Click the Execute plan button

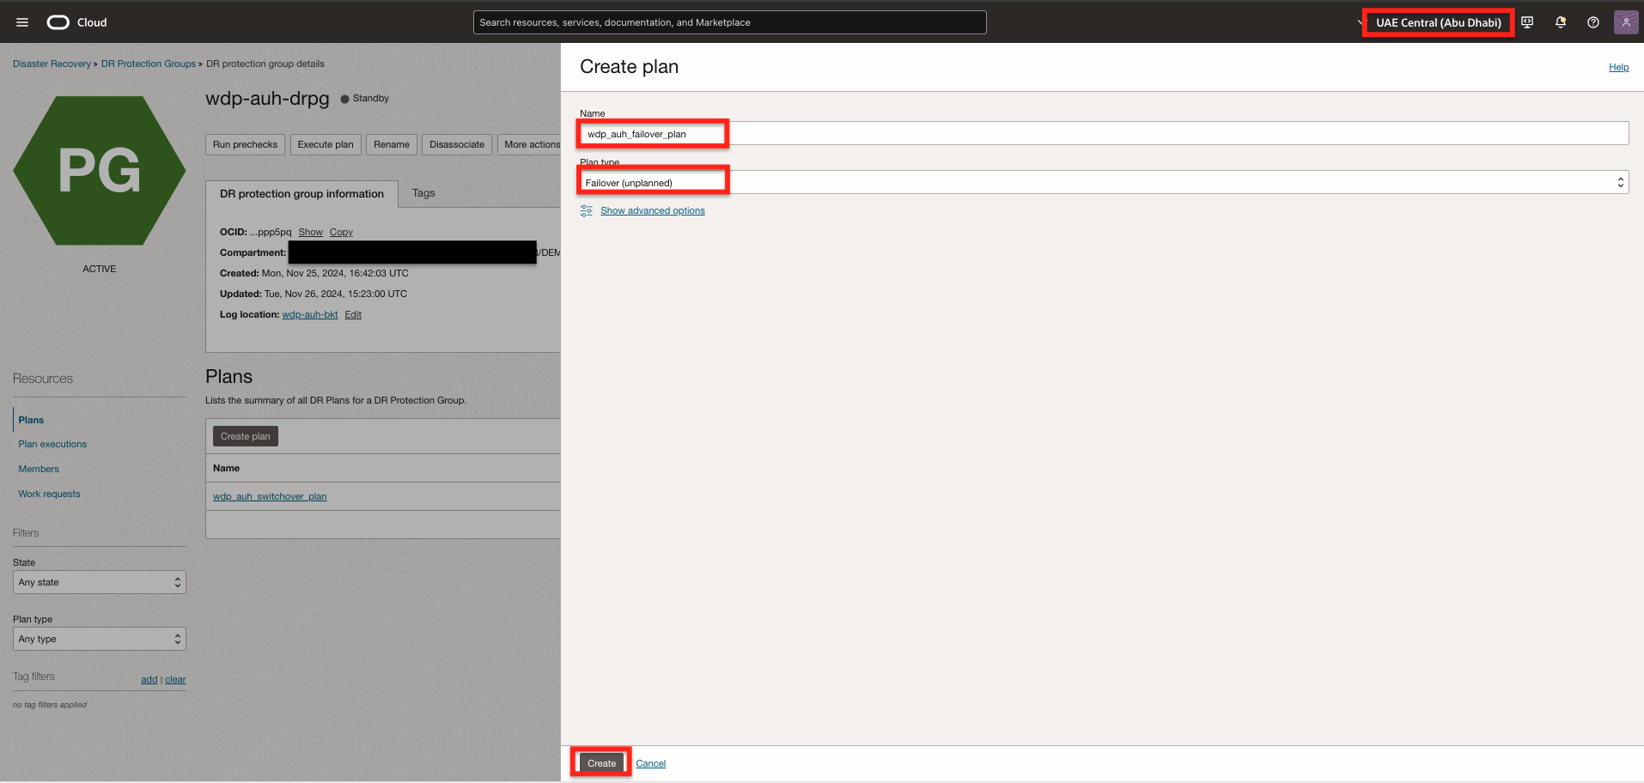pyautogui.click(x=326, y=144)
